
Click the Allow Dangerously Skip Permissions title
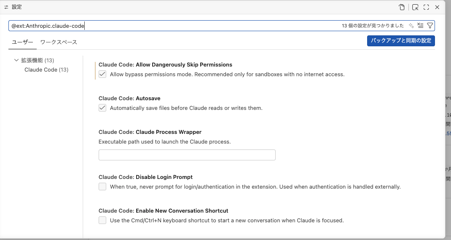pyautogui.click(x=165, y=65)
